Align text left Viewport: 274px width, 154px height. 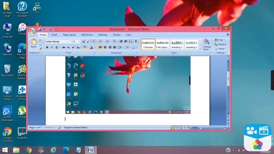click(100, 47)
